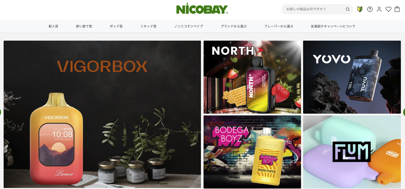Select the リキッド型 category
Screen dimensions: 405x189
point(148,26)
